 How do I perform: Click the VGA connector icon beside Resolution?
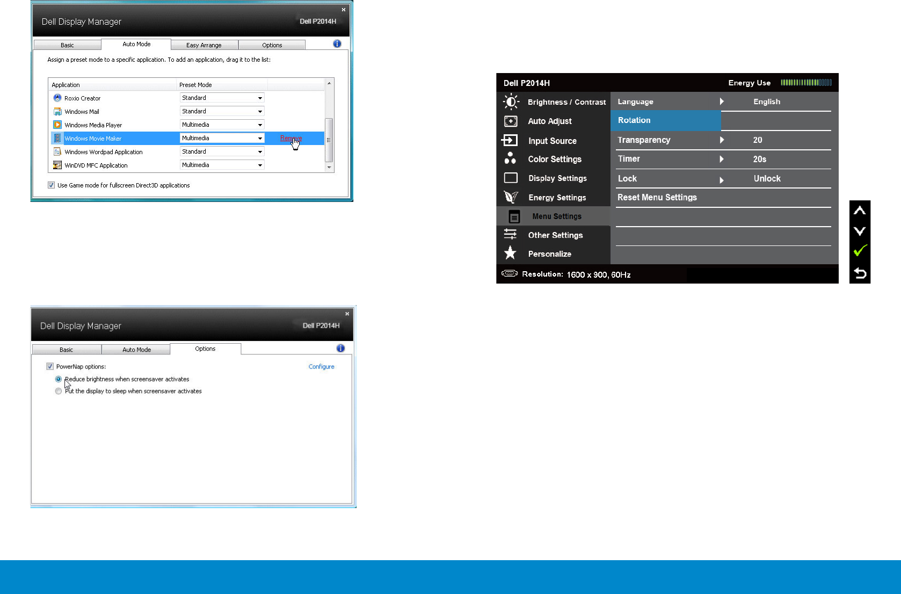[x=510, y=274]
